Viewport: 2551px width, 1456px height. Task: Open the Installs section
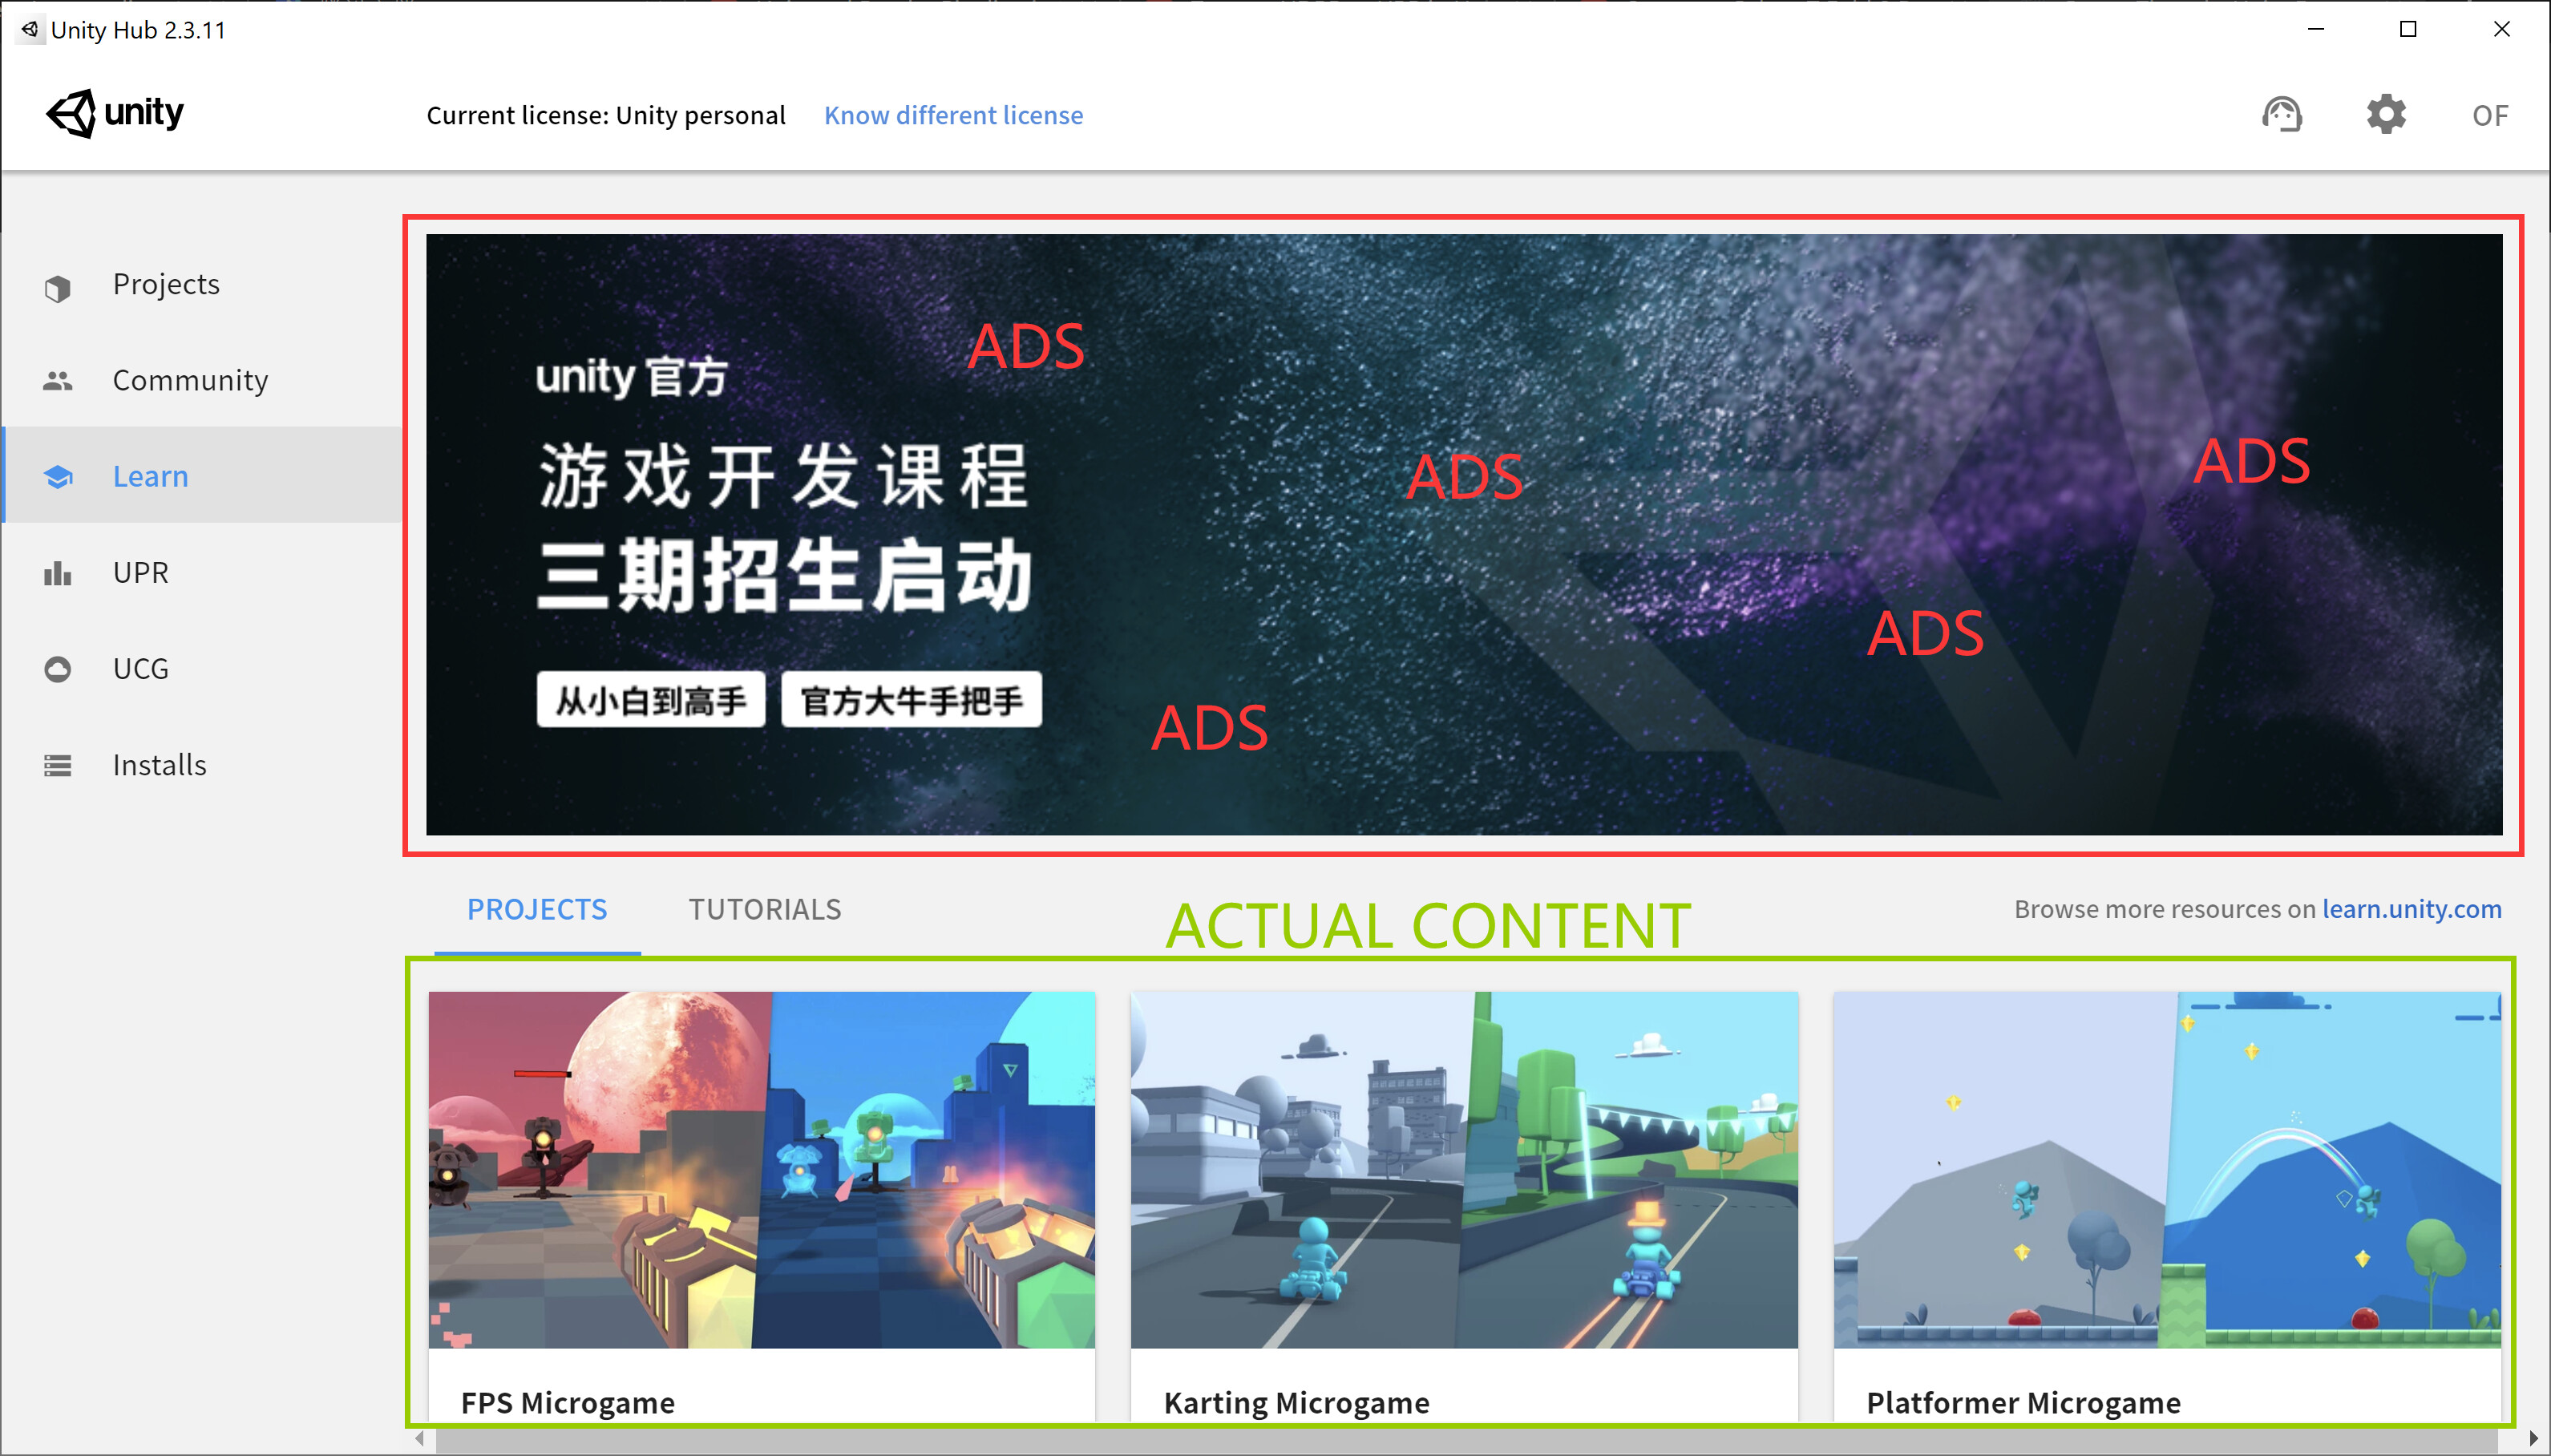point(159,764)
